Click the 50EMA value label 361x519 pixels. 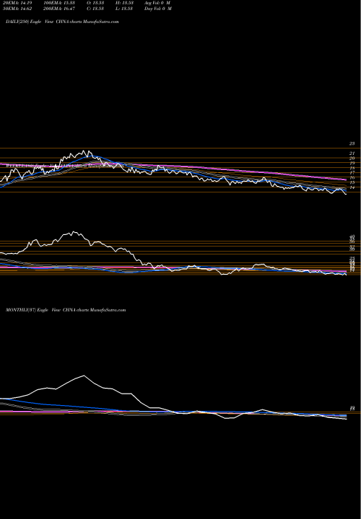click(16, 9)
